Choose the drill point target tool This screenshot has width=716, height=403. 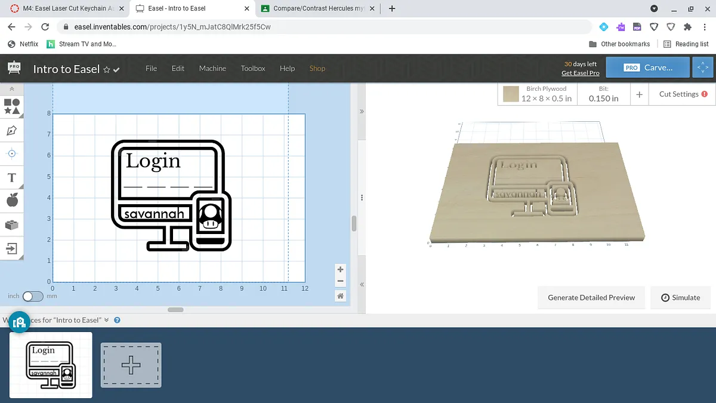(12, 153)
